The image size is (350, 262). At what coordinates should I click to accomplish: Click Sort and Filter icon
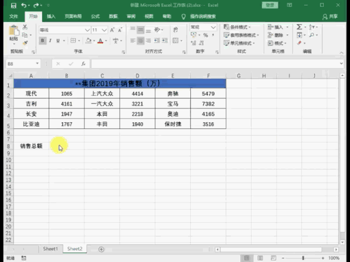tap(312, 27)
